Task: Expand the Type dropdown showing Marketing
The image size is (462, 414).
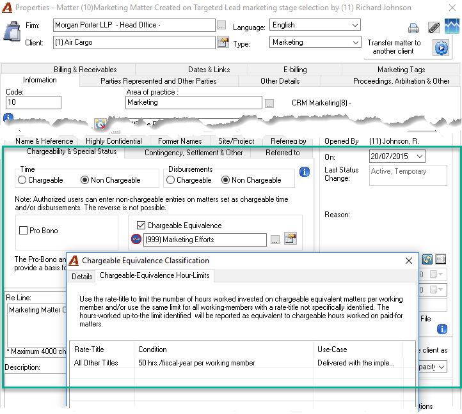Action: (355, 42)
